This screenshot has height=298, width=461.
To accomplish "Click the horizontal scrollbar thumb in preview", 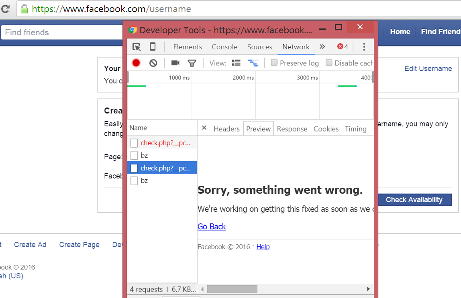I will 232,289.
